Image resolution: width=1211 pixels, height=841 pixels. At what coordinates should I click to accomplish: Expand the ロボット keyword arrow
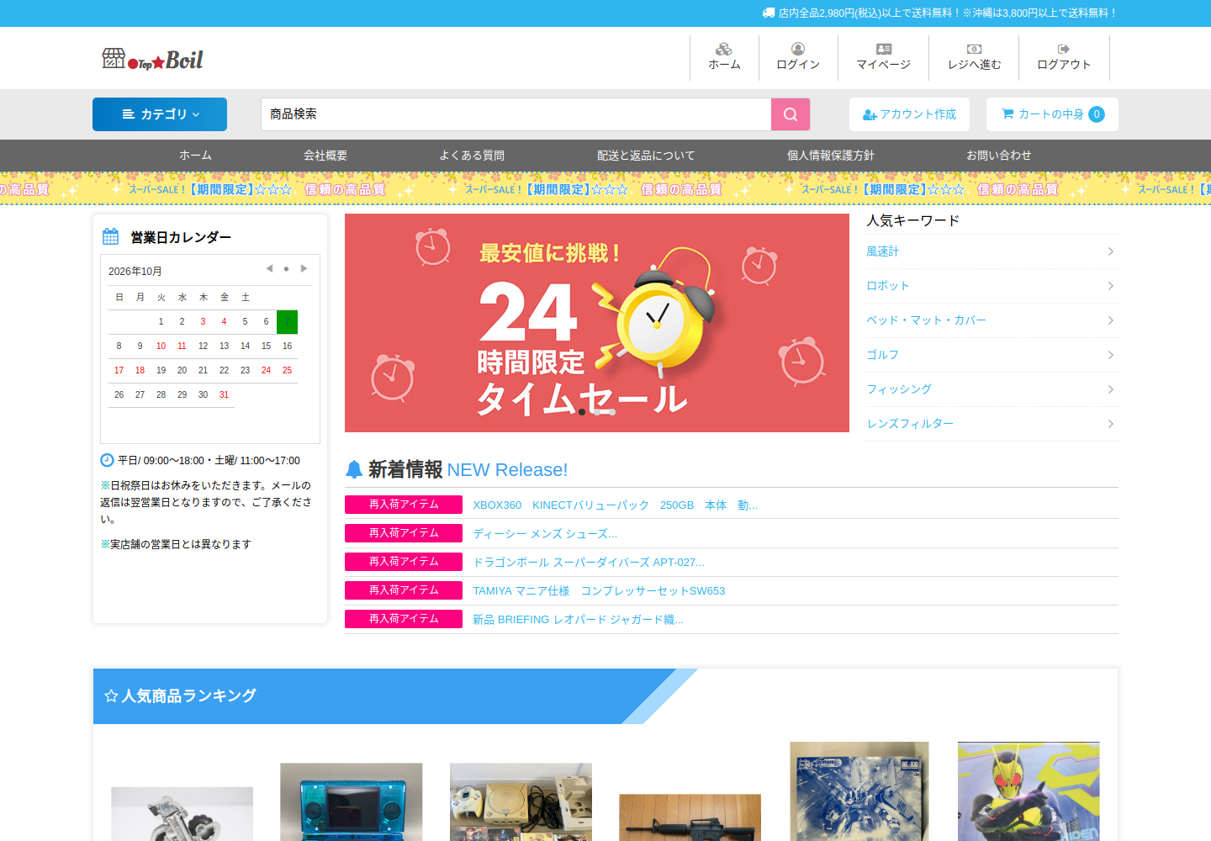(x=1110, y=286)
